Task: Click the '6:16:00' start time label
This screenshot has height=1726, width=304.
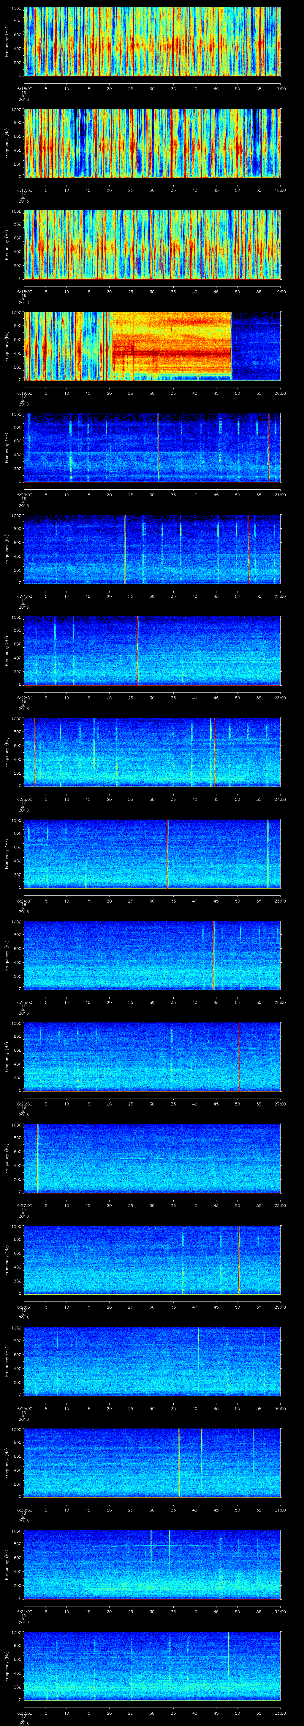Action: click(x=24, y=88)
